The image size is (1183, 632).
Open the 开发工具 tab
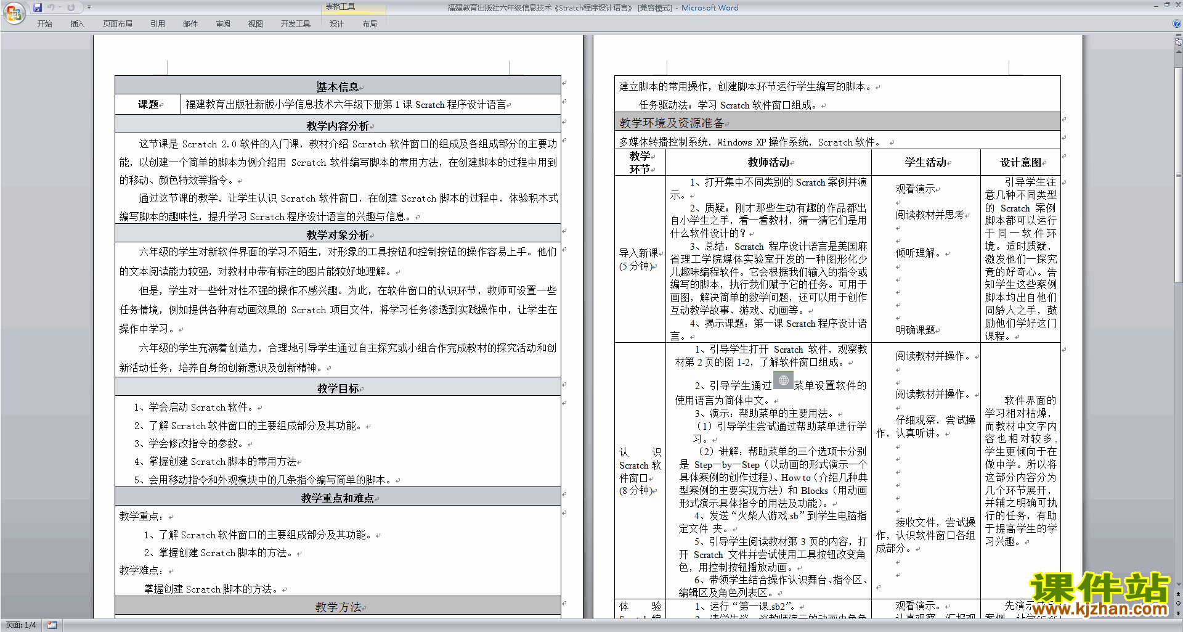pos(296,23)
